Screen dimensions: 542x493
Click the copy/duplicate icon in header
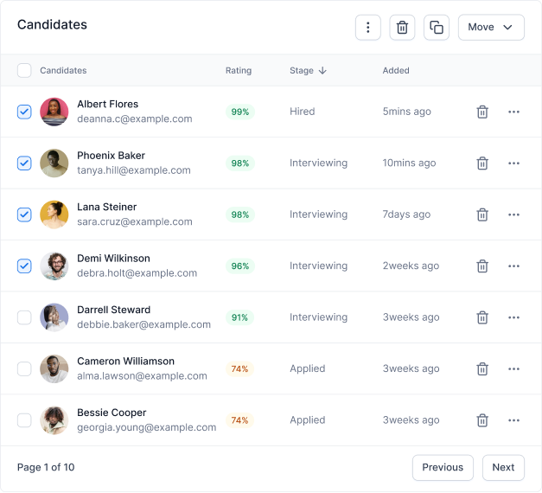click(437, 28)
